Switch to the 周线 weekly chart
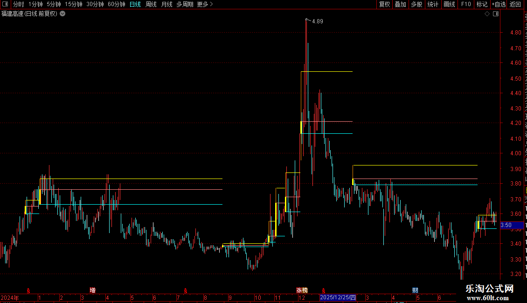 (151, 4)
